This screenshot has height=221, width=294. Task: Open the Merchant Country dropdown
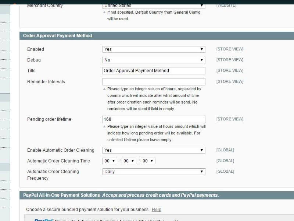[154, 6]
